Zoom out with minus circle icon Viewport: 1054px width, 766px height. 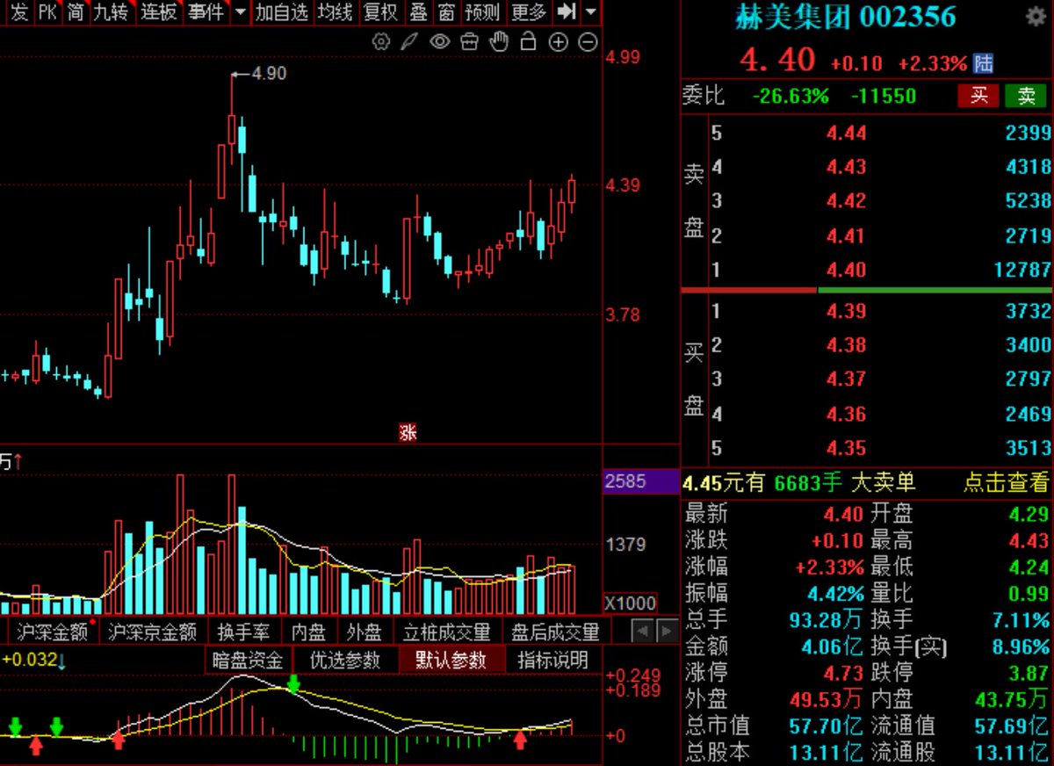point(588,41)
